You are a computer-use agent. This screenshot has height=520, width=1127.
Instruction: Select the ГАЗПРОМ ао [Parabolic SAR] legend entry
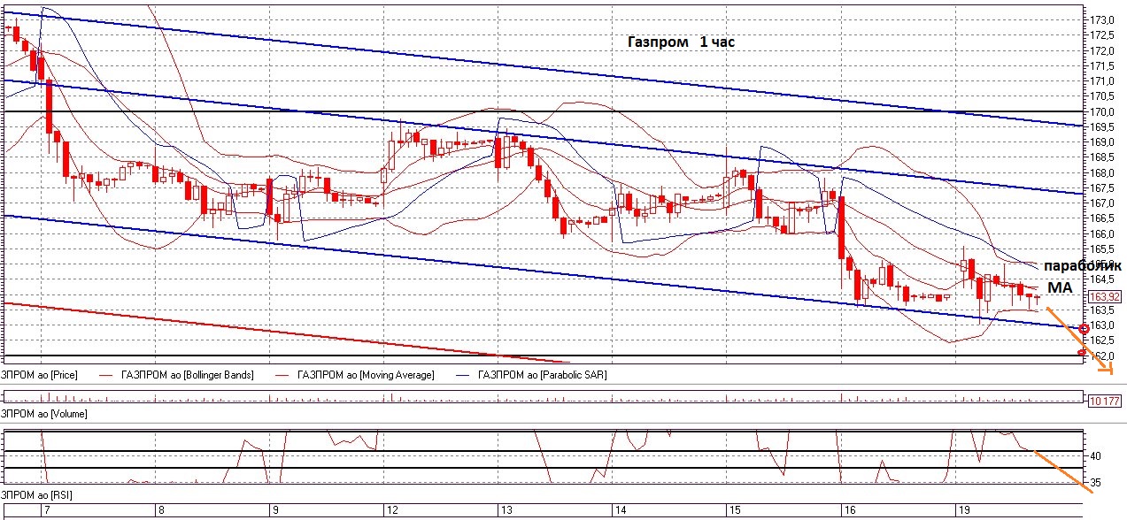click(543, 376)
